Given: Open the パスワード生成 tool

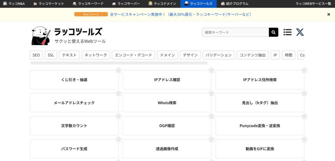Looking at the screenshot, I should click(x=74, y=149).
